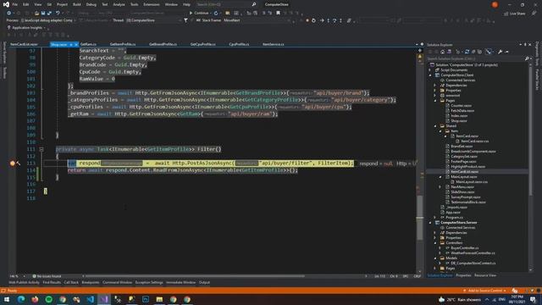Open Visual Studio Code from the taskbar

(x=90, y=299)
